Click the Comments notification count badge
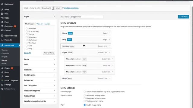 click(15, 26)
